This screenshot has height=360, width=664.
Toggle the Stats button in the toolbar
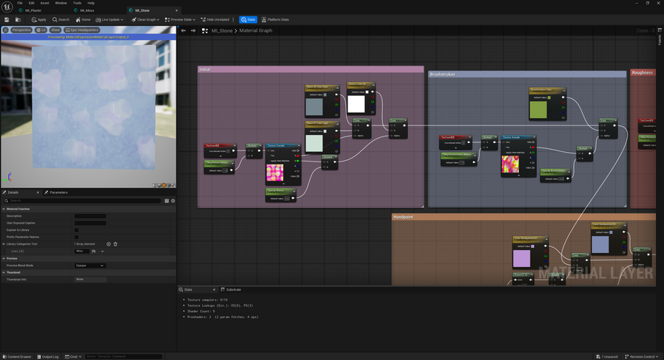pyautogui.click(x=248, y=19)
